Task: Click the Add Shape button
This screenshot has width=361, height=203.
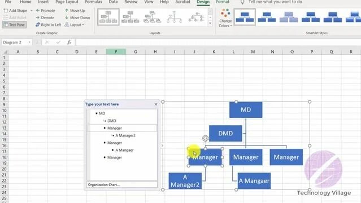Action: [x=15, y=11]
